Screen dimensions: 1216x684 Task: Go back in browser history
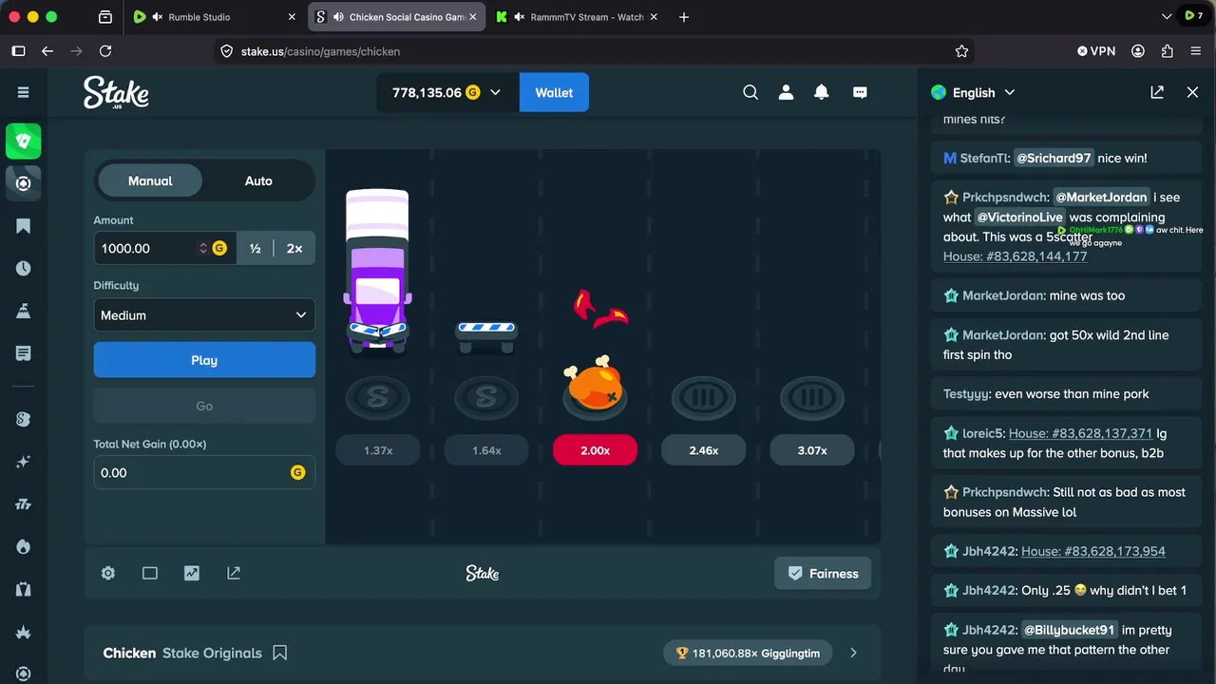coord(47,51)
